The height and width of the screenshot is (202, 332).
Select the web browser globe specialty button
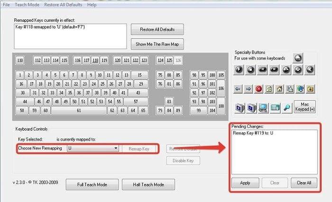pyautogui.click(x=300, y=88)
